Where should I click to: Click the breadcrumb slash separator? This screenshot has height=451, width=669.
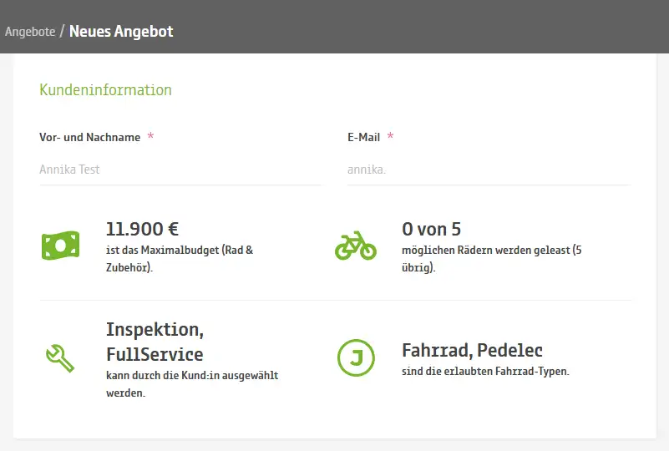63,32
